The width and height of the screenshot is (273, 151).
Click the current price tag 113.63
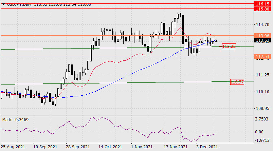(x=263, y=40)
